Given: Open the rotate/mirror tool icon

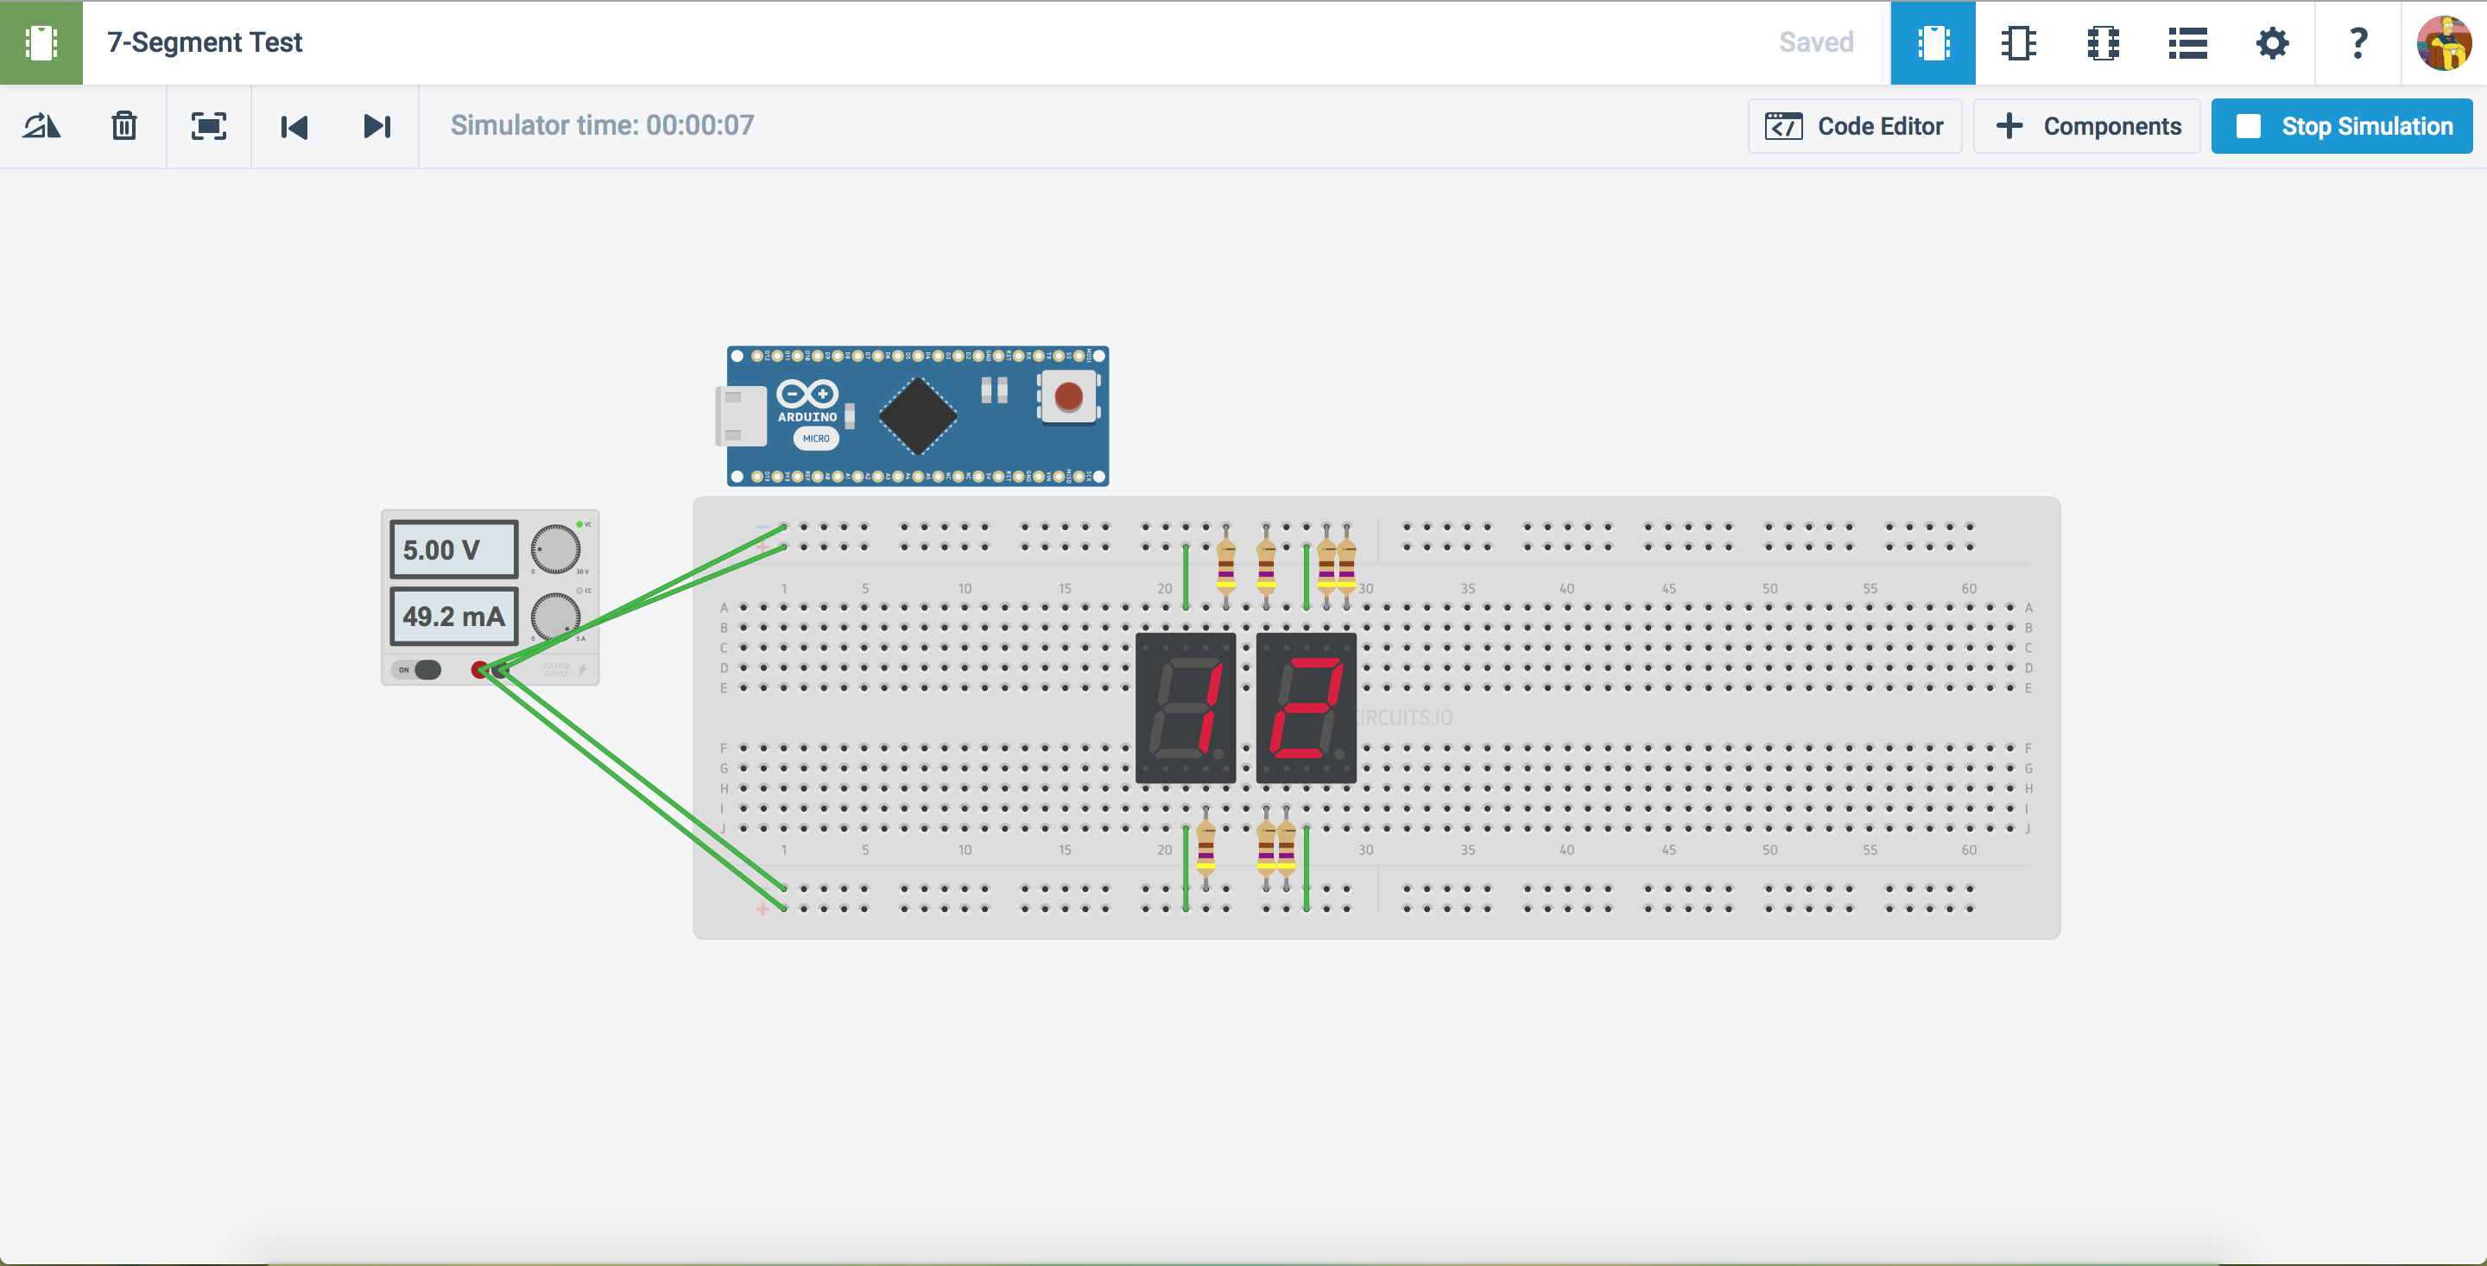Looking at the screenshot, I should (41, 126).
